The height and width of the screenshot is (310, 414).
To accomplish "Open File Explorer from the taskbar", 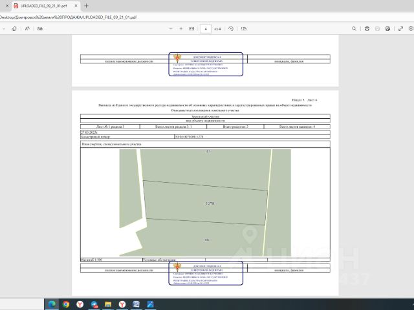I will coord(108,304).
